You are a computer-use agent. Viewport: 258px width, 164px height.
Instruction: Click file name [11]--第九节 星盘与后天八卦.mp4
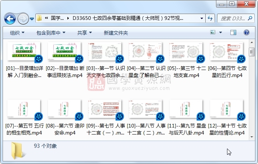[186, 129]
